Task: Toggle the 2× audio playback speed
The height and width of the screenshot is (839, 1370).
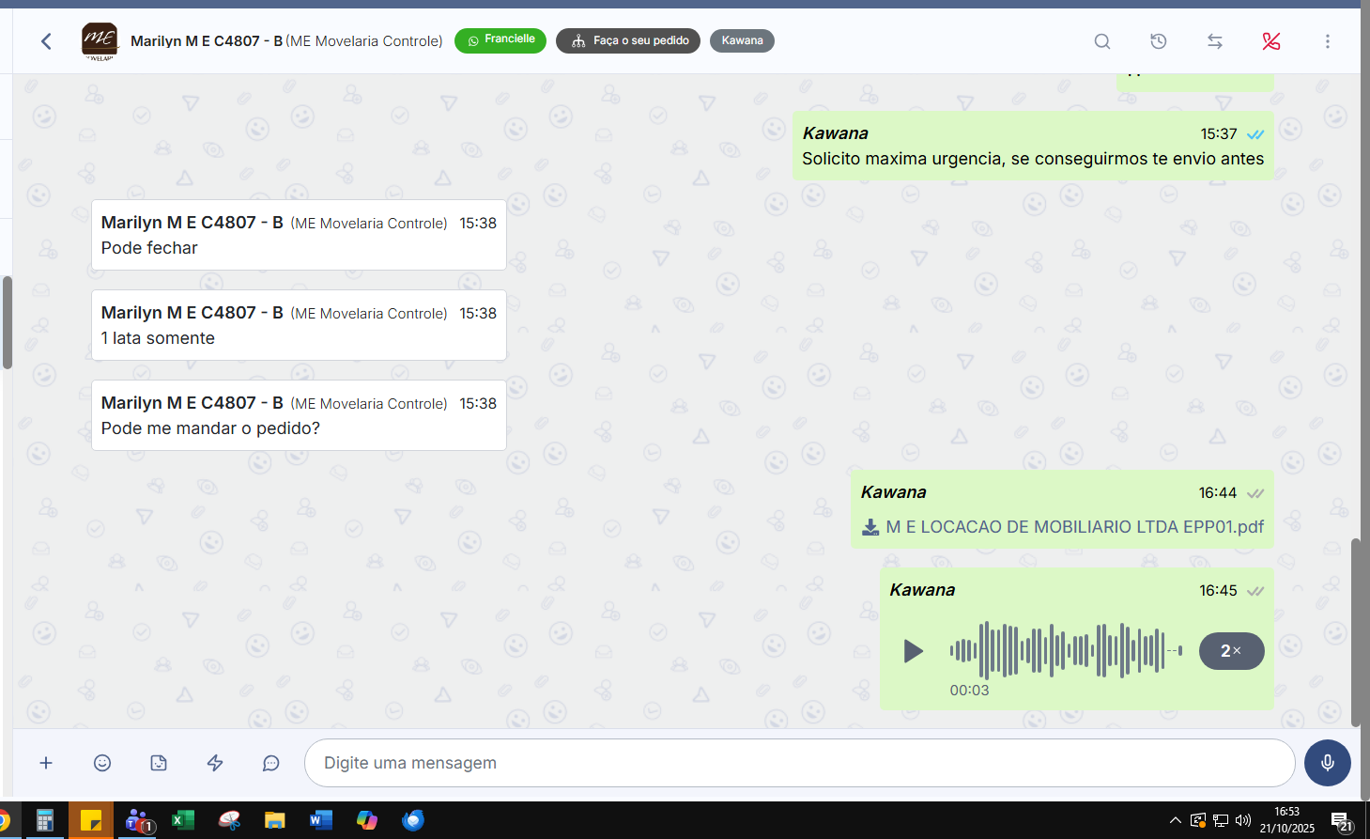Action: 1231,651
